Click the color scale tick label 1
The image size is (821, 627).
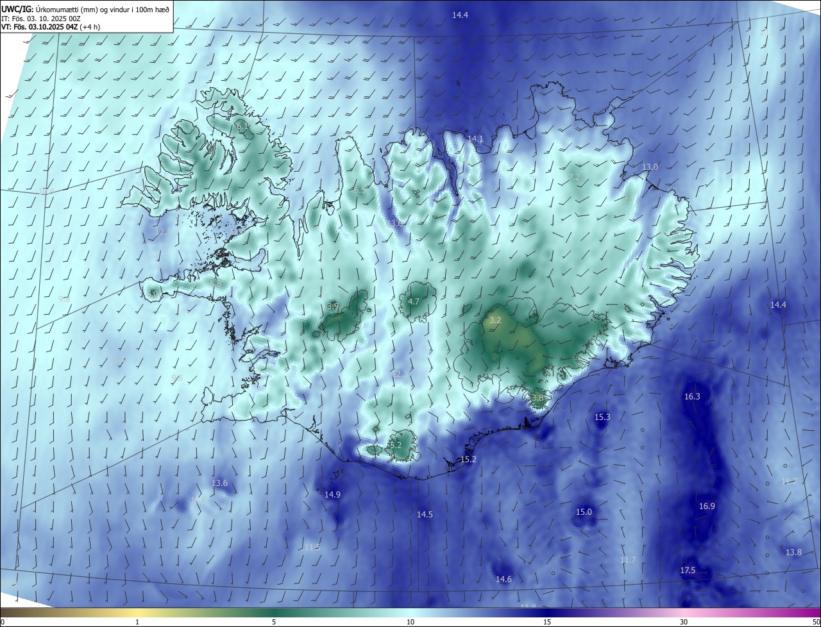tap(137, 622)
